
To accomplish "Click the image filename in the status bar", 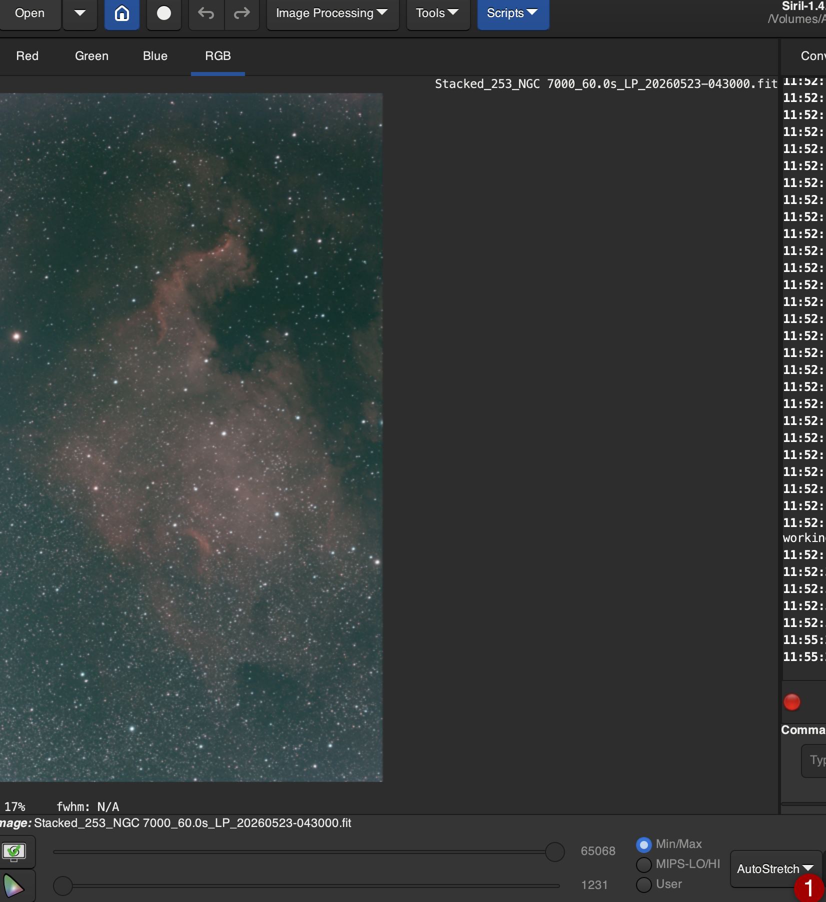I will tap(192, 823).
